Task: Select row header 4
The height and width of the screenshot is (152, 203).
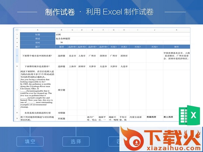Action: (x=17, y=46)
